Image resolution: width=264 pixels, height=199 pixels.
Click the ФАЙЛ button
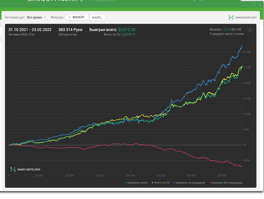pyautogui.click(x=97, y=17)
